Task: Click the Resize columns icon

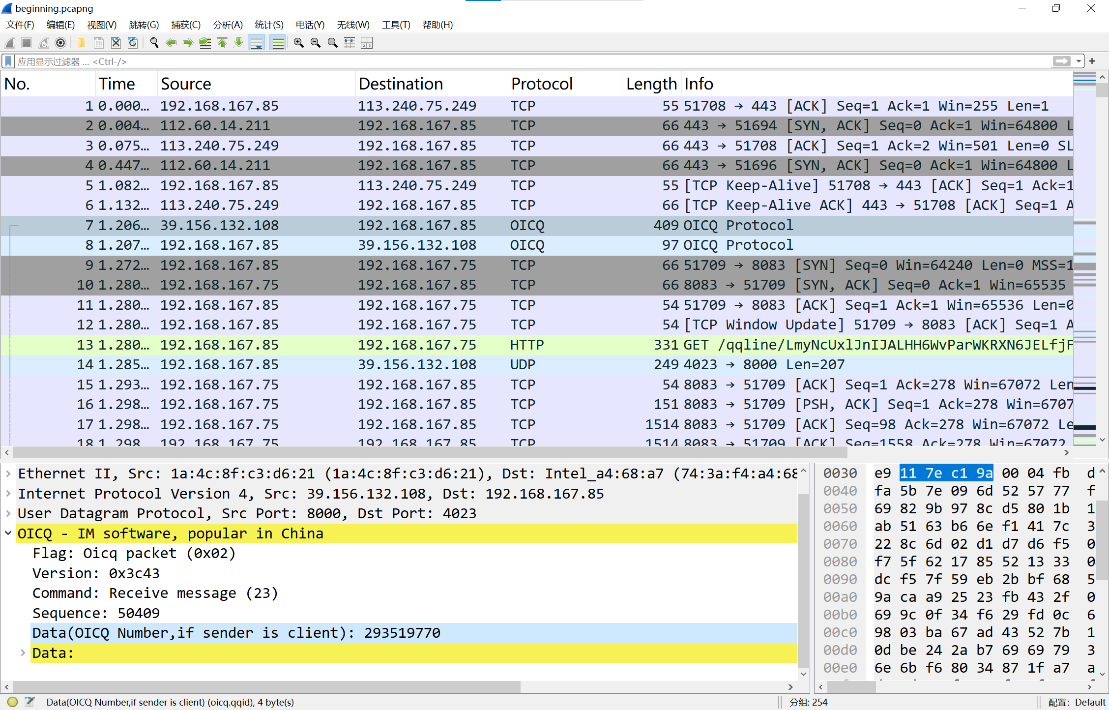Action: point(350,43)
